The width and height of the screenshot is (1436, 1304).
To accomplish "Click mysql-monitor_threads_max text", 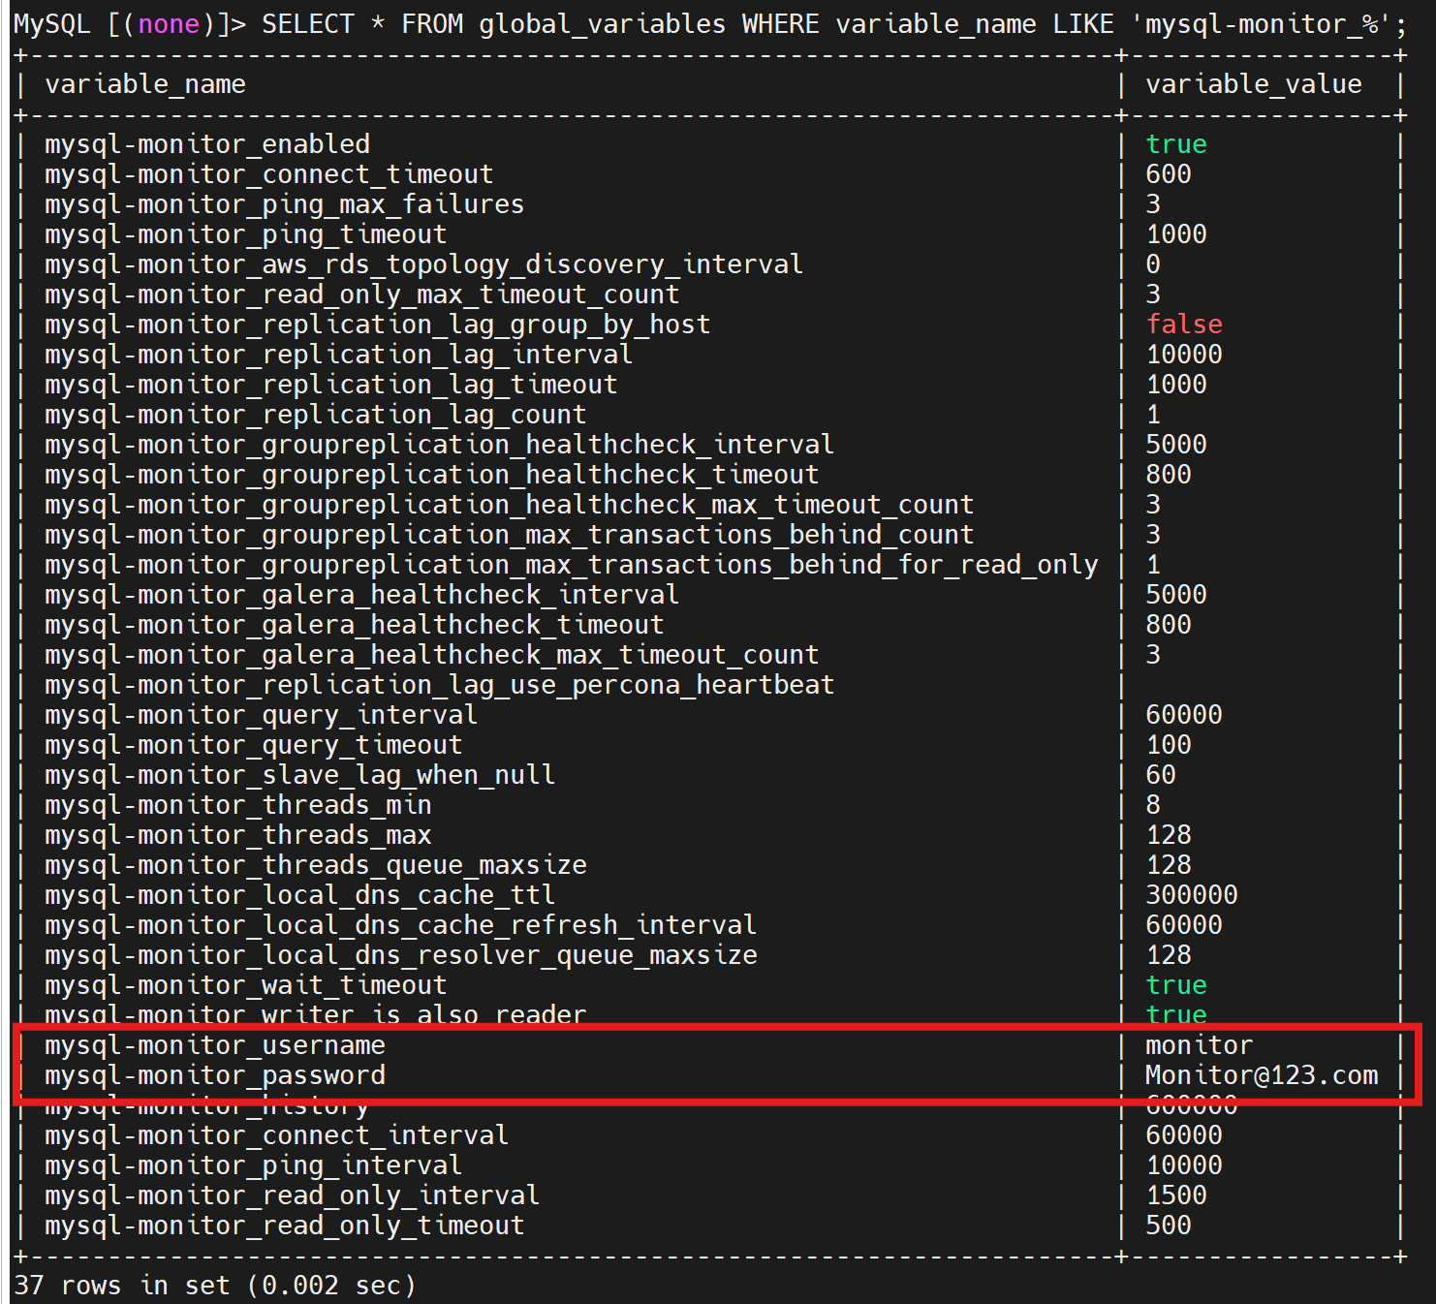I will pyautogui.click(x=238, y=836).
